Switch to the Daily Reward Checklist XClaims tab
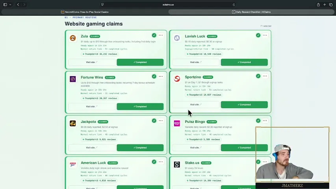 point(251,12)
